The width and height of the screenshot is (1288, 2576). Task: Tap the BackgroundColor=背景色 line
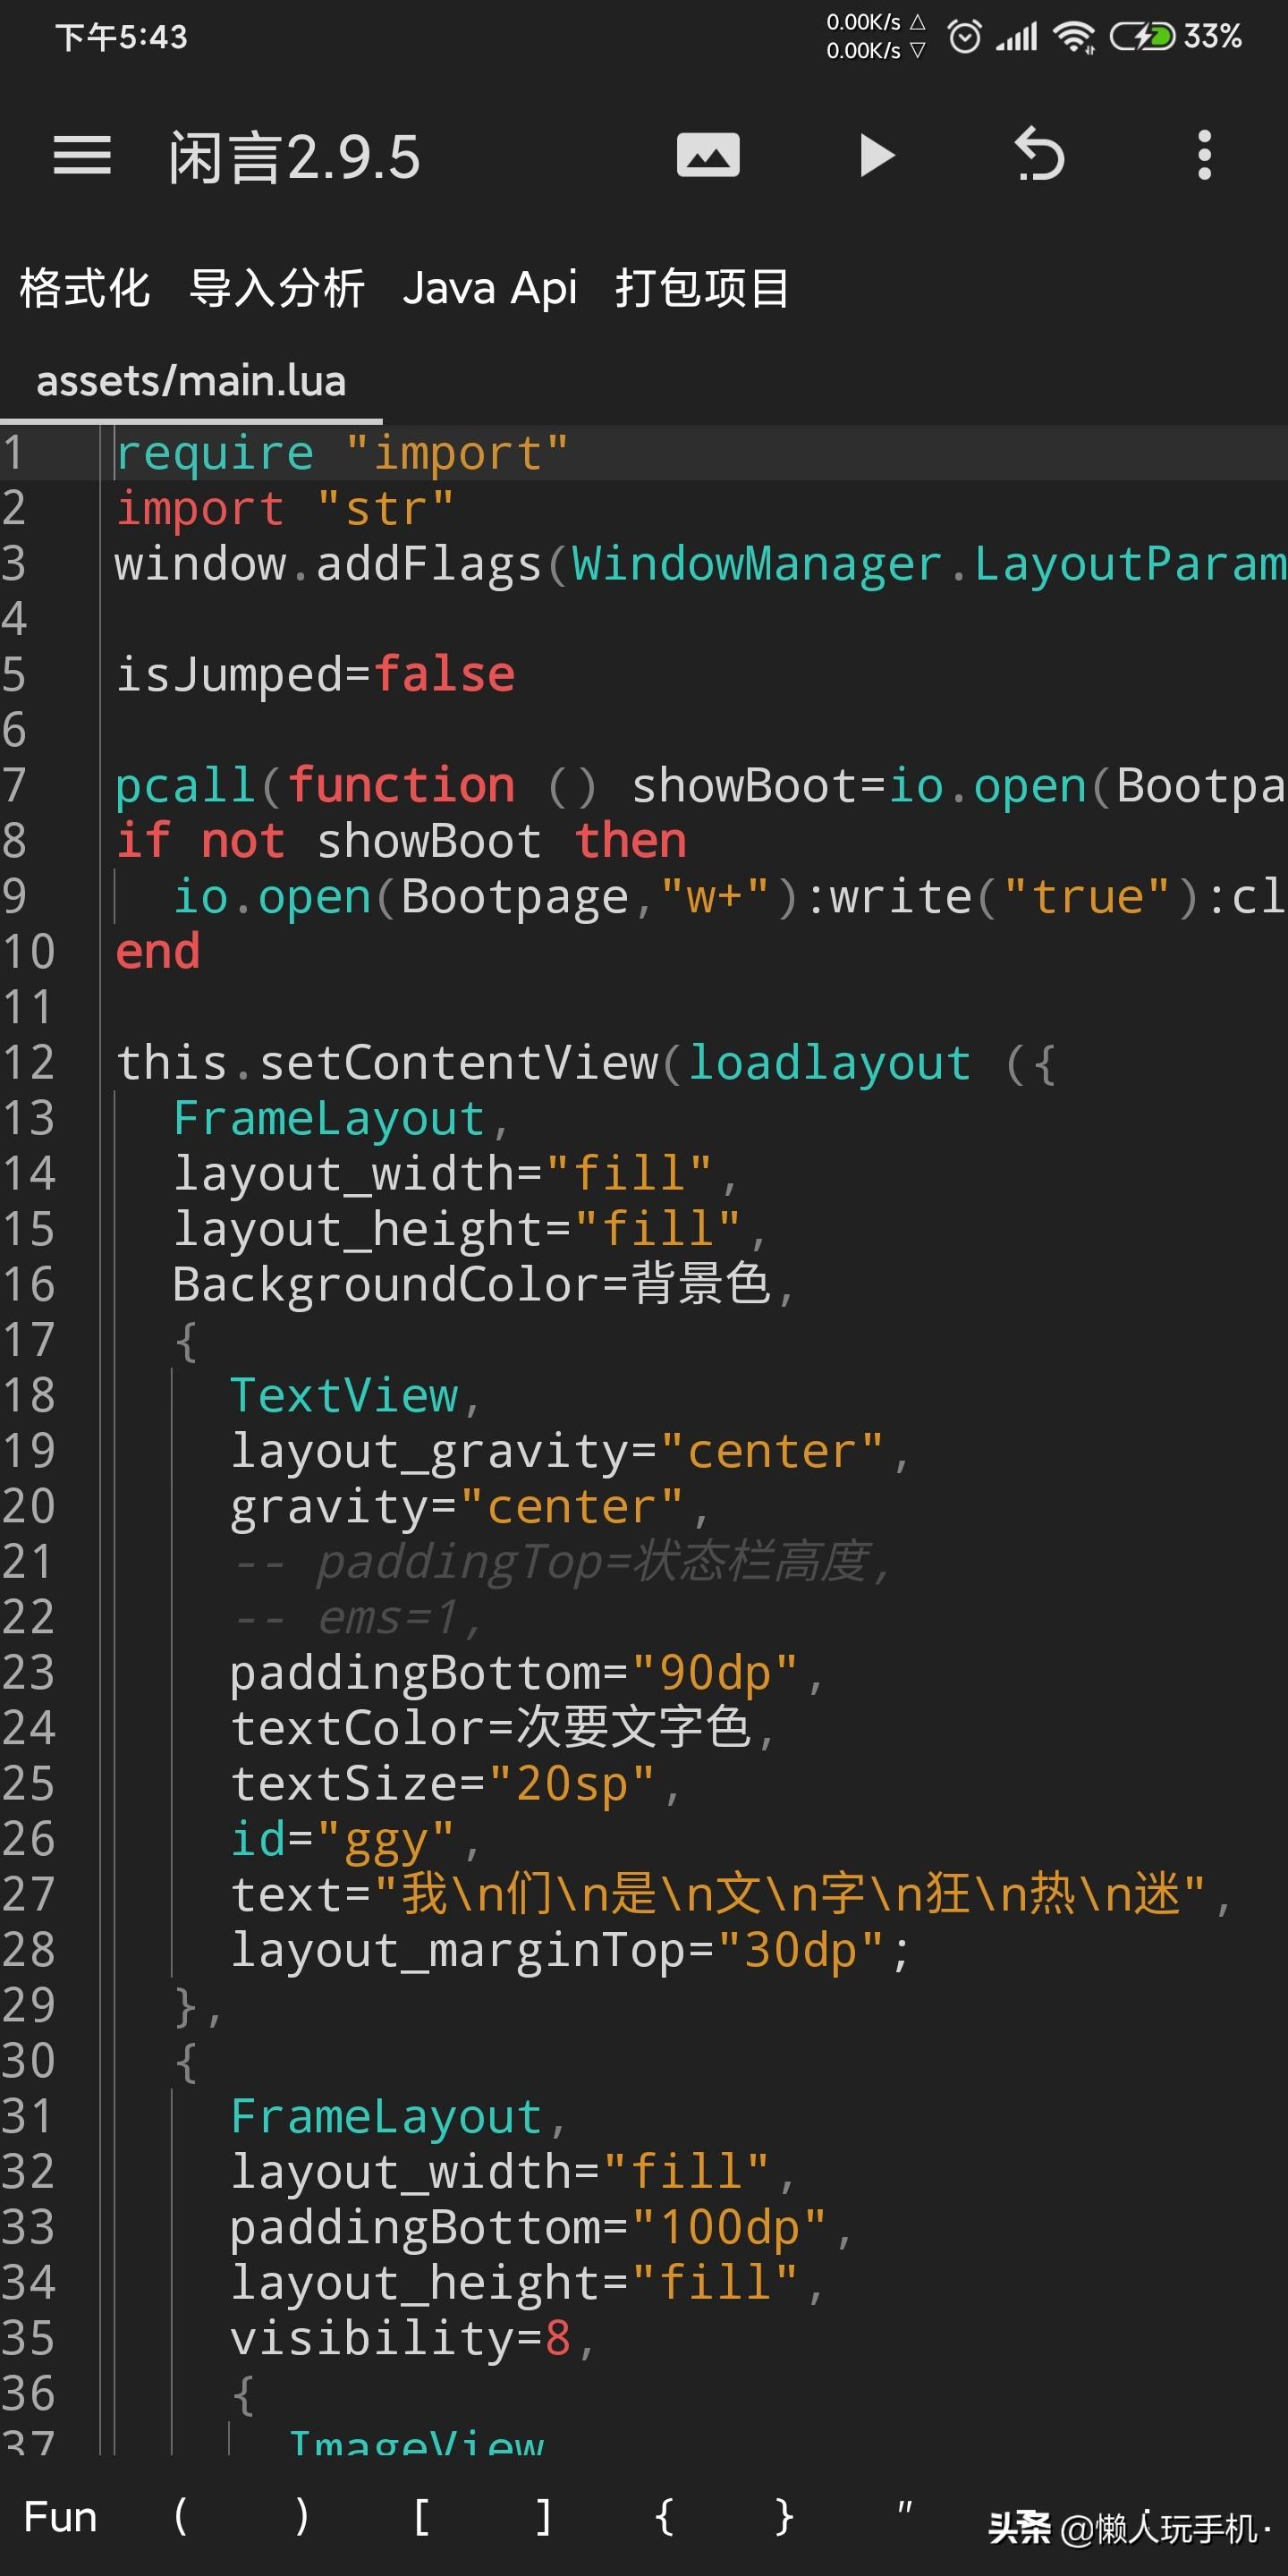pos(484,1285)
